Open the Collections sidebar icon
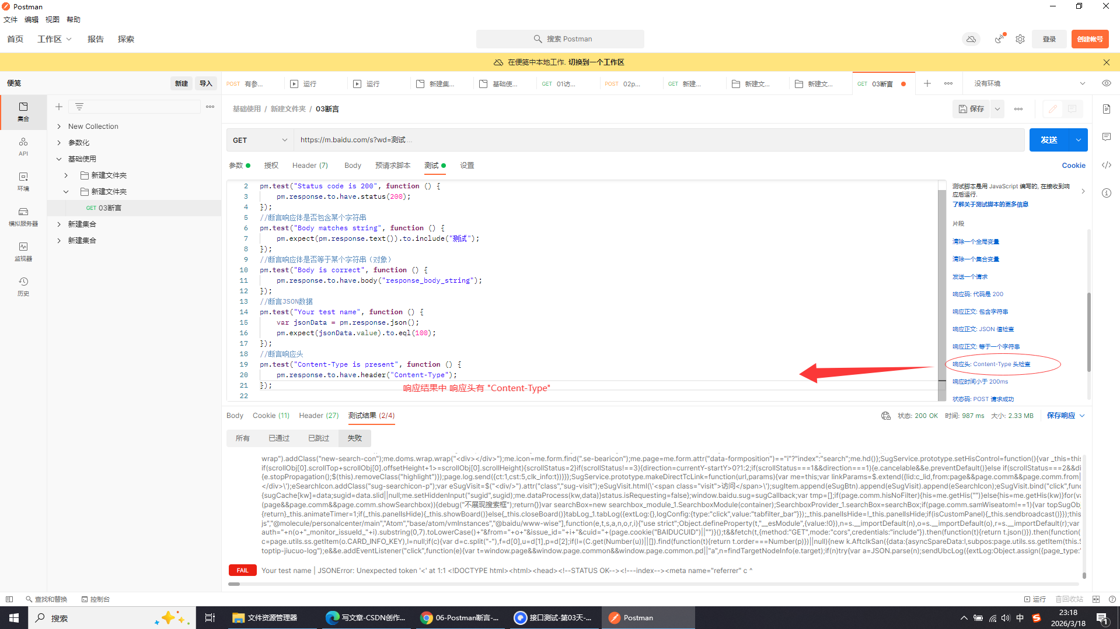The height and width of the screenshot is (629, 1120). tap(23, 111)
